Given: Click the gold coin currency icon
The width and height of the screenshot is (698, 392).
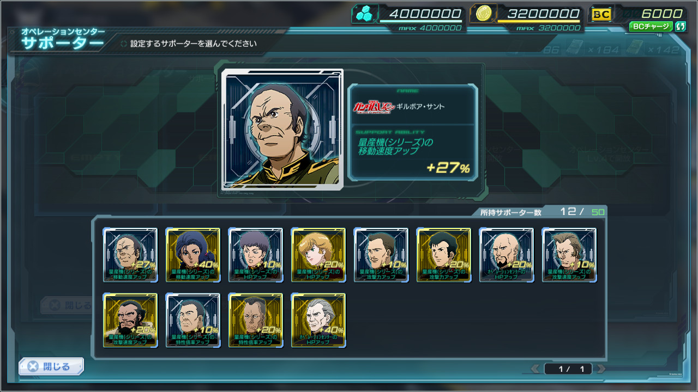Looking at the screenshot, I should [x=483, y=14].
